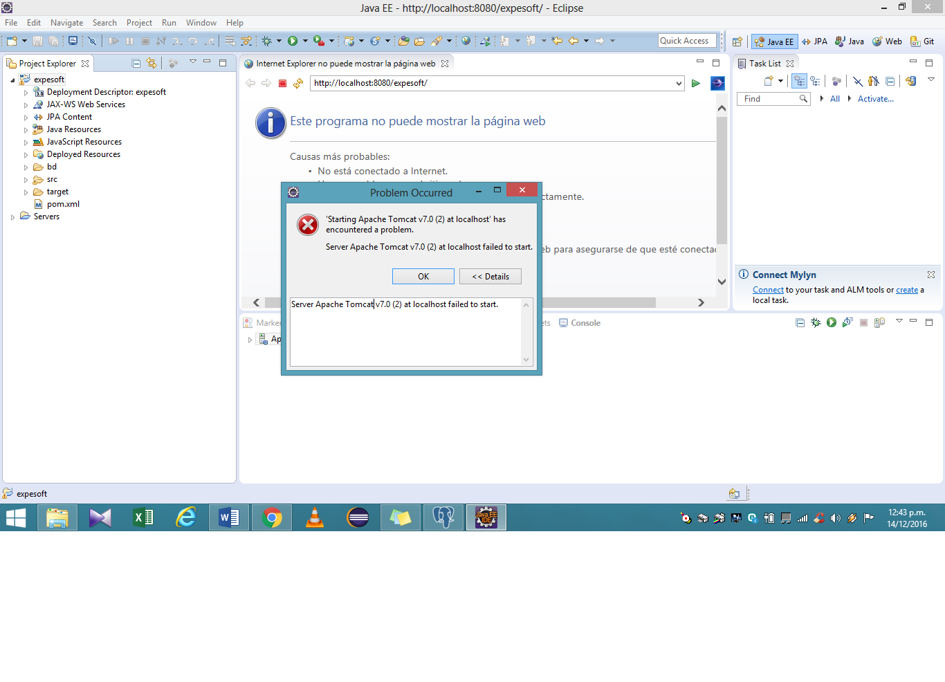This screenshot has height=682, width=945.
Task: Click scroll down arrow in details text box
Action: tap(526, 360)
